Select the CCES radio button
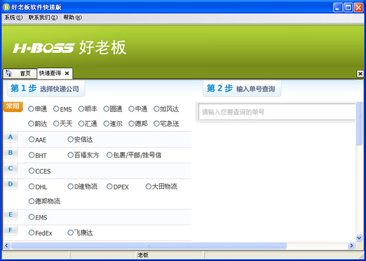366x261 pixels. (x=31, y=171)
